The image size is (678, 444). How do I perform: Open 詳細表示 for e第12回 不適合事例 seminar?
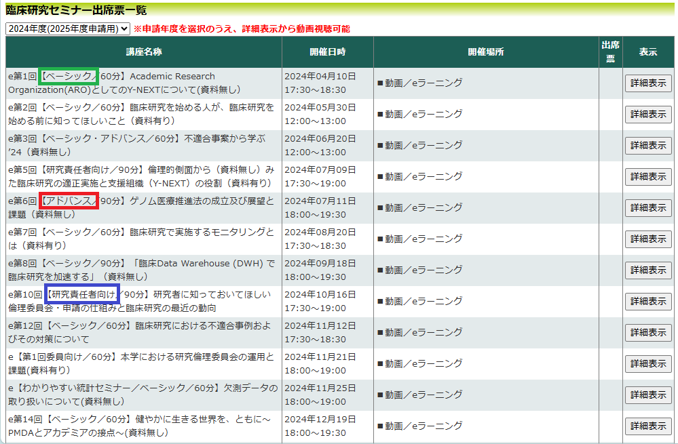648,333
